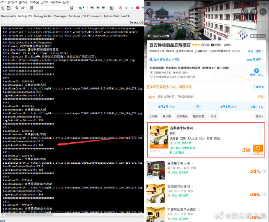This screenshot has width=269, height=222.
Task: Click the find magnifier icon after the search field
Action: (72, 8)
